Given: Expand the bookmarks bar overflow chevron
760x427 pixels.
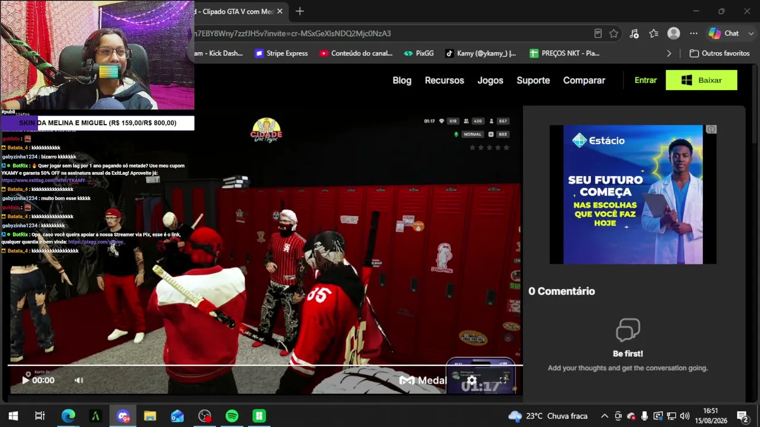Looking at the screenshot, I should [669, 53].
